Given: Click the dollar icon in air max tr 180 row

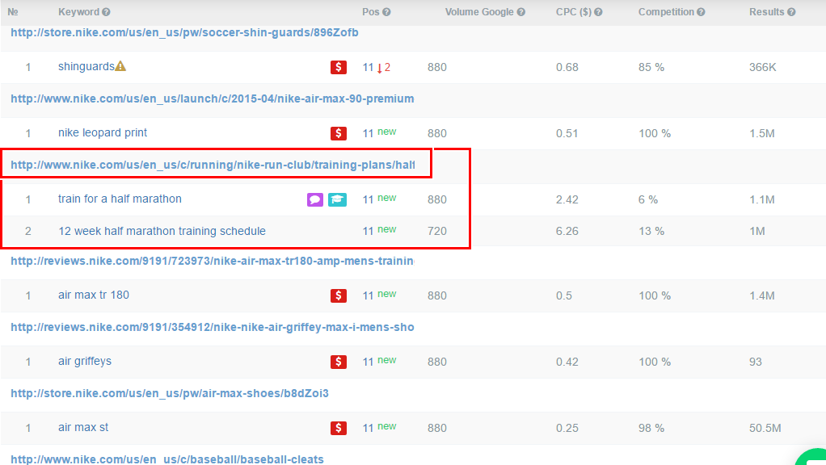Looking at the screenshot, I should coord(338,295).
